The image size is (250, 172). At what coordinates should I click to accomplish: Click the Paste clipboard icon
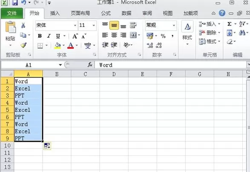point(10,27)
